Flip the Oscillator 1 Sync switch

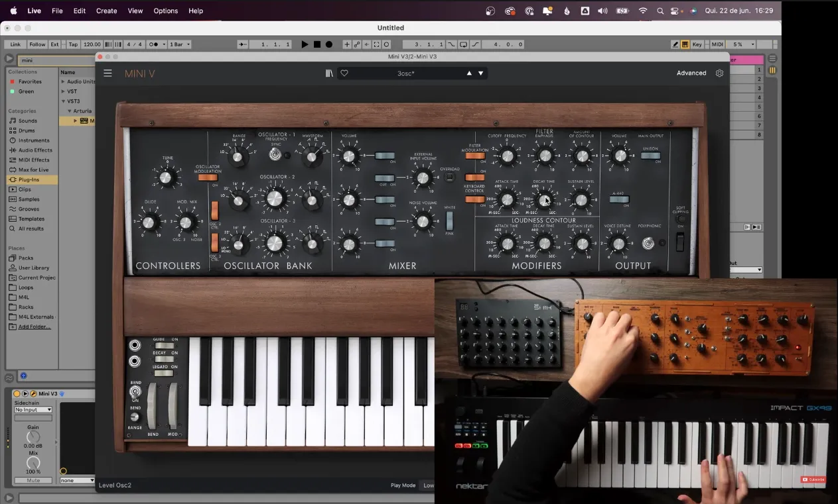275,154
